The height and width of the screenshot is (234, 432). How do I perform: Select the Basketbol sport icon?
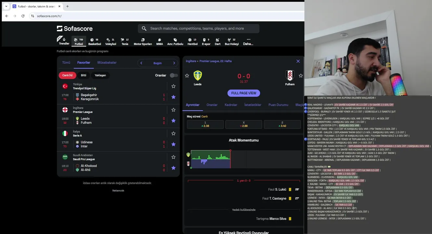(x=95, y=41)
